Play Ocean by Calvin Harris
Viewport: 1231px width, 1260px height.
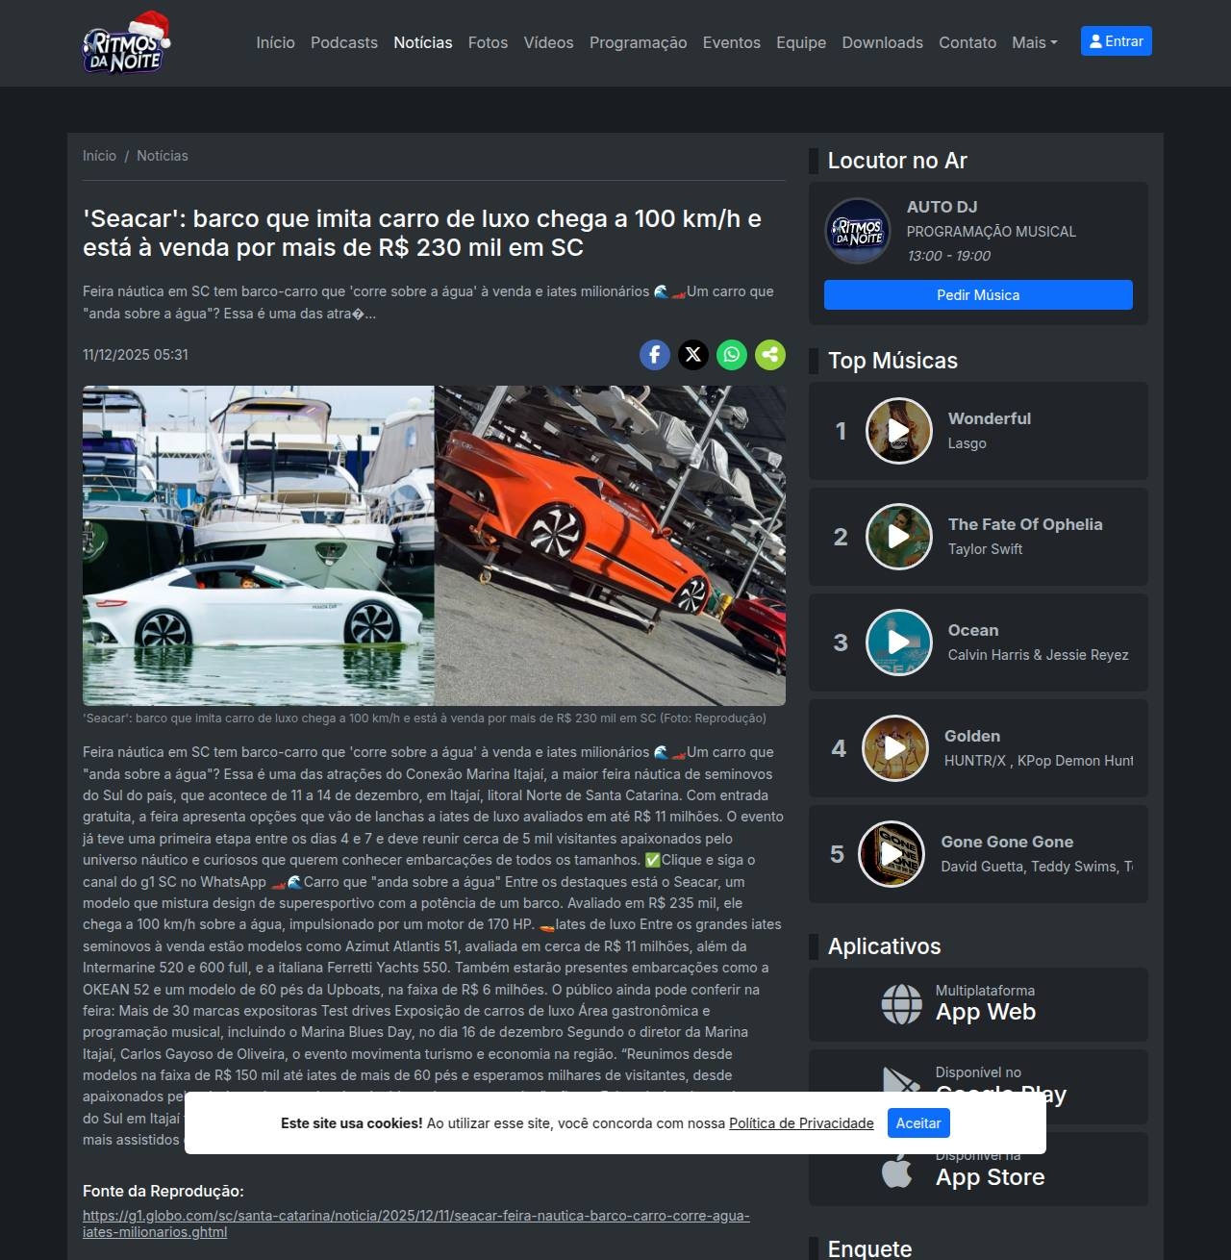coord(898,643)
